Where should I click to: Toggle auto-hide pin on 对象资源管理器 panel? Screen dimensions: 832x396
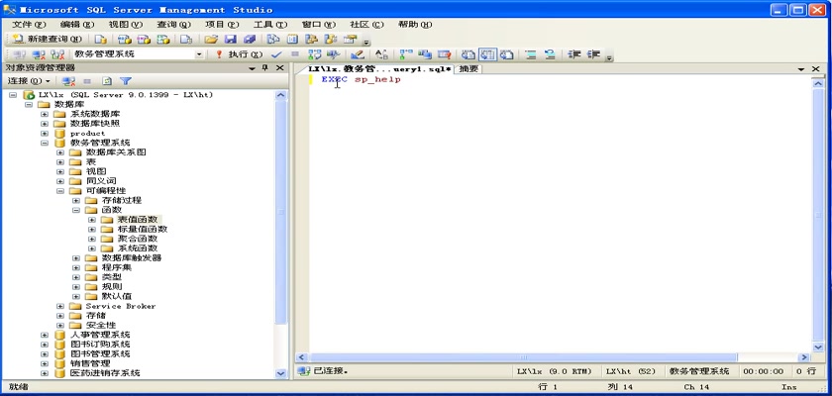265,68
